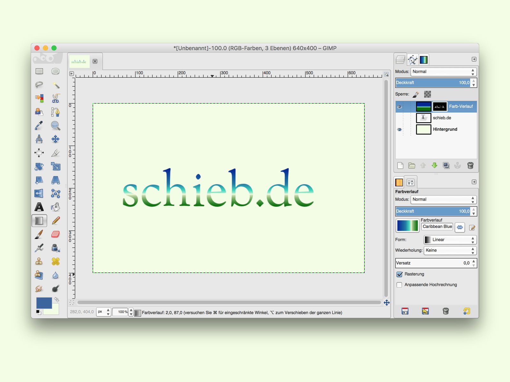Select the Free Select lasso tool
510x382 pixels.
(x=39, y=85)
